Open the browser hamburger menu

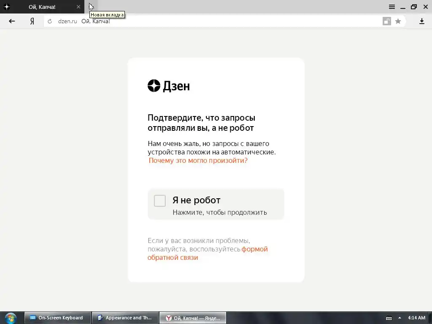pyautogui.click(x=392, y=7)
